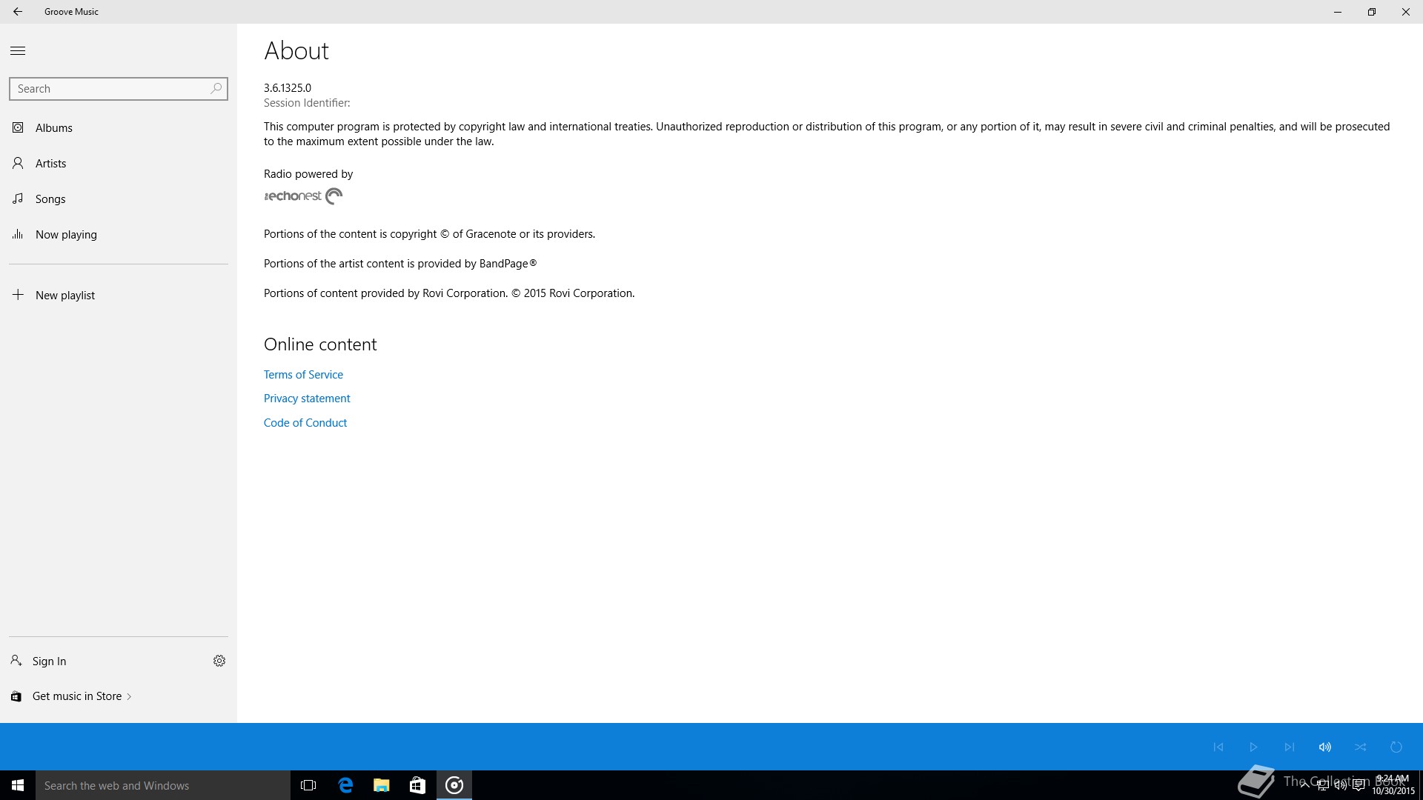Screen dimensions: 1423x800
Task: Open the Terms of Service link
Action: click(303, 375)
